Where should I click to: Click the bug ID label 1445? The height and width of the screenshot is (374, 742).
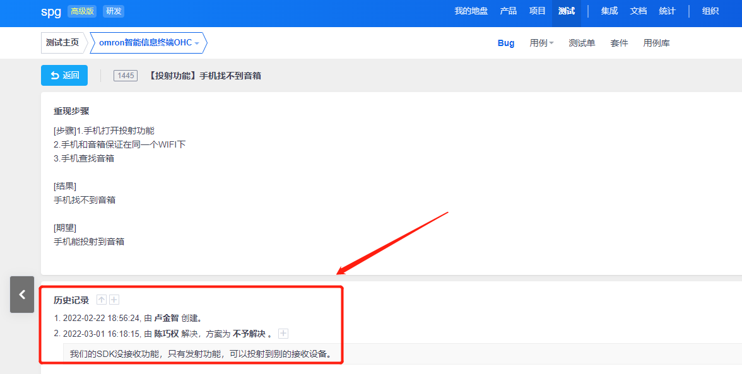126,76
